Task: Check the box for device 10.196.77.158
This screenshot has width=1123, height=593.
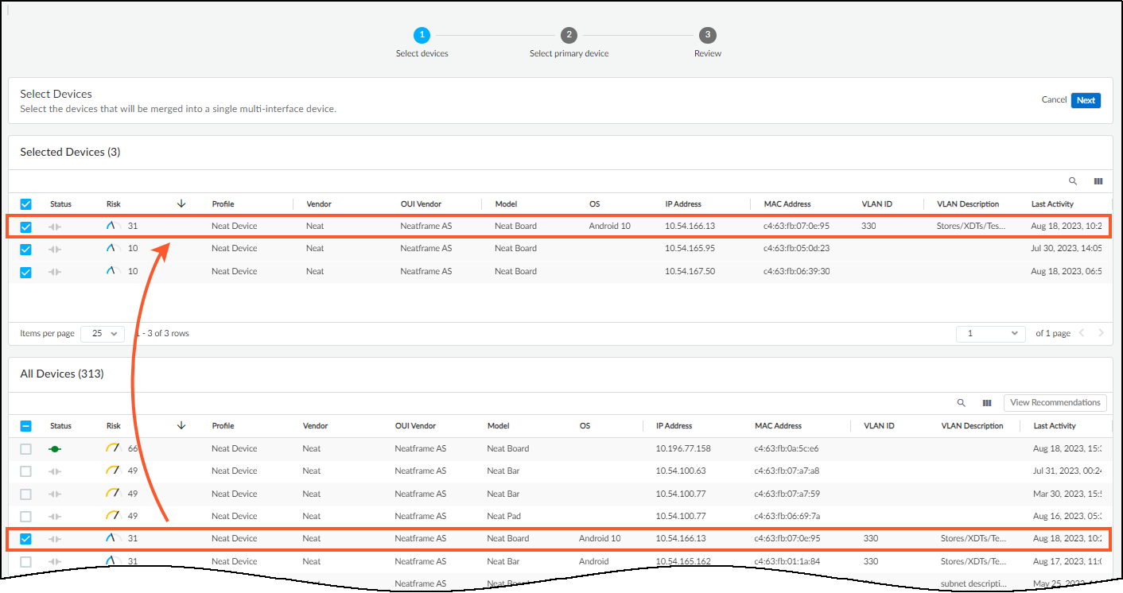Action: [x=25, y=449]
